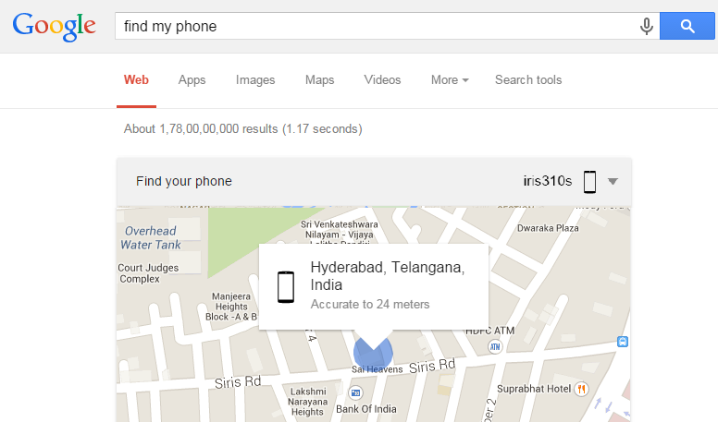Select the Web tab
718x422 pixels.
(136, 80)
